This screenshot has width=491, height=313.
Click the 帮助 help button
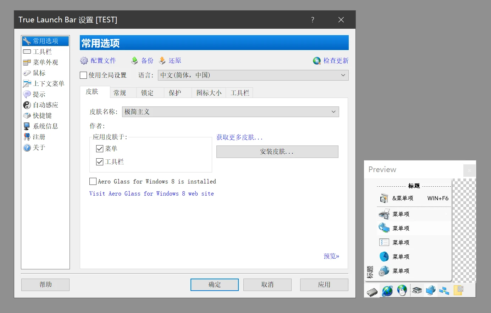pyautogui.click(x=45, y=285)
